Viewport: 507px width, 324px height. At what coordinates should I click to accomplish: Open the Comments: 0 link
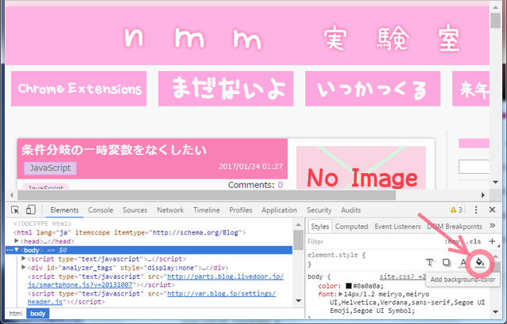click(x=255, y=185)
